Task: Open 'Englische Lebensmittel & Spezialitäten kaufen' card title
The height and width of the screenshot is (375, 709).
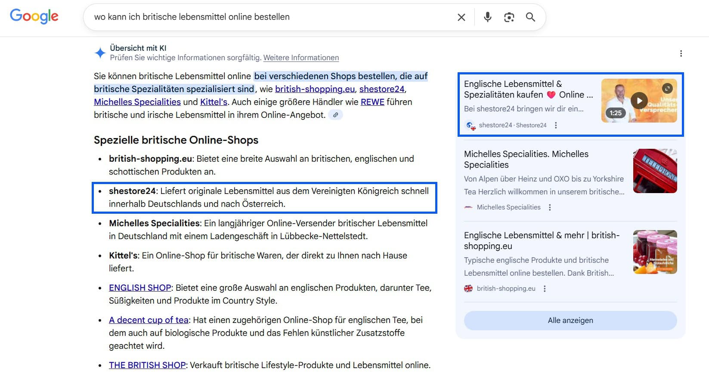Action: 528,89
